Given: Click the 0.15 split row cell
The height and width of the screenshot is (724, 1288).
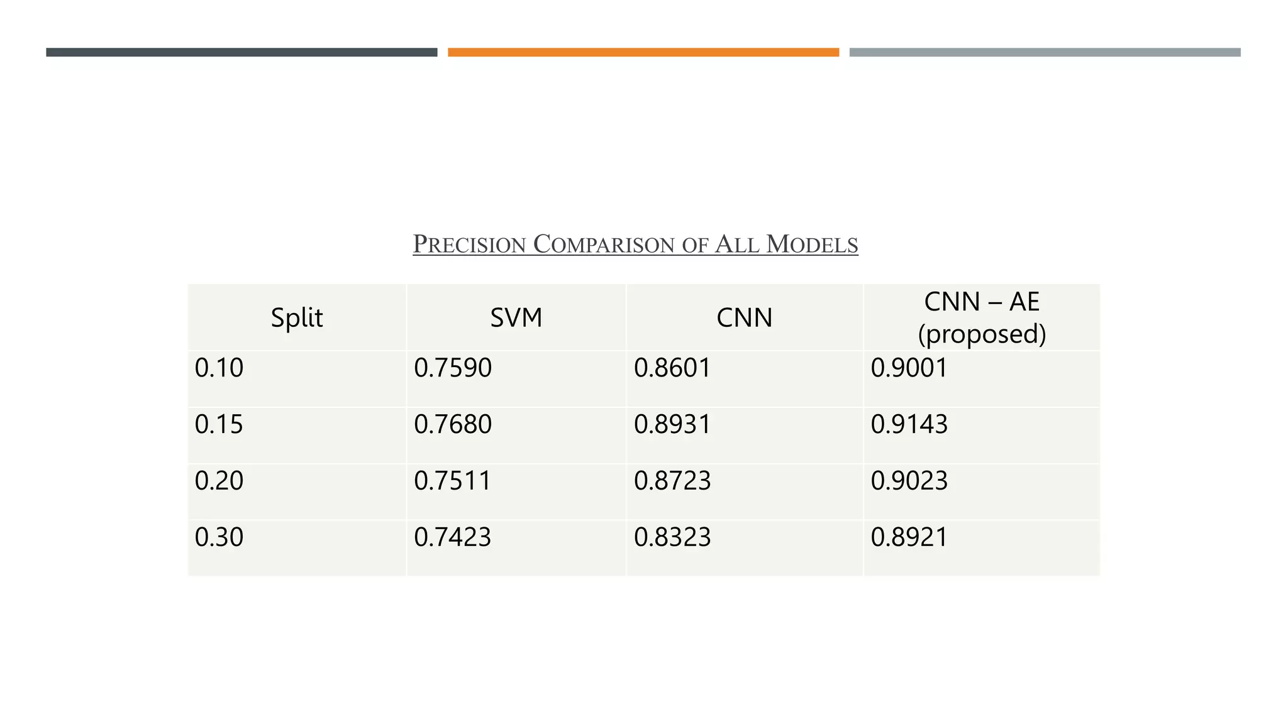Looking at the screenshot, I should click(x=297, y=436).
